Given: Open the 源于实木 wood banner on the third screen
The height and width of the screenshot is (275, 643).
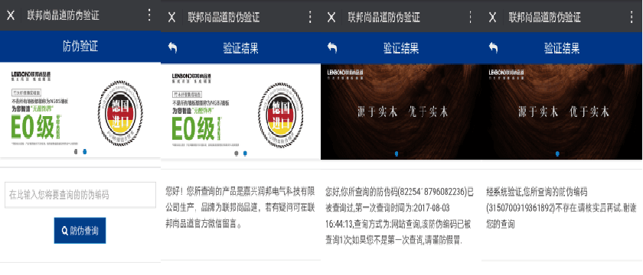Looking at the screenshot, I should (x=401, y=112).
